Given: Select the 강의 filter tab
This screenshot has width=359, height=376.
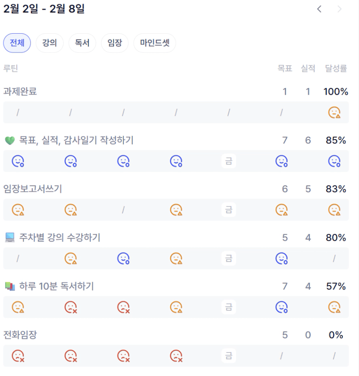Looking at the screenshot, I should point(50,43).
